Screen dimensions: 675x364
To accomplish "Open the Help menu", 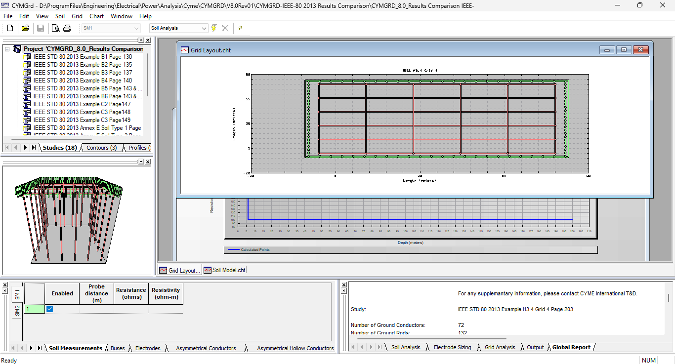I will pos(145,16).
